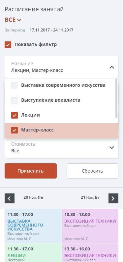Click the red chevron next to ВСЕ
Viewport: 123px width, 262px height.
coord(19,20)
